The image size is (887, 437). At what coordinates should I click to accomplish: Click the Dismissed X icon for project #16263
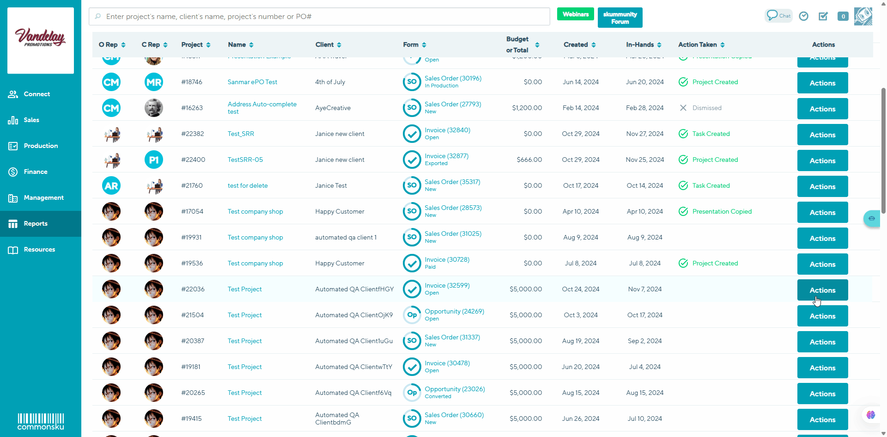(x=683, y=108)
